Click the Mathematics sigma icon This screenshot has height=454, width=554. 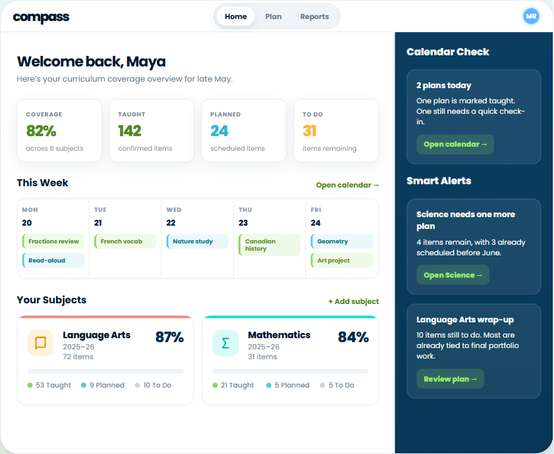click(225, 343)
